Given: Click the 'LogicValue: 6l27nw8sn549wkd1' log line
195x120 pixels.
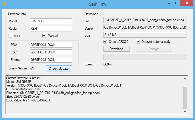Looking at the screenshot, I should 28,100.
